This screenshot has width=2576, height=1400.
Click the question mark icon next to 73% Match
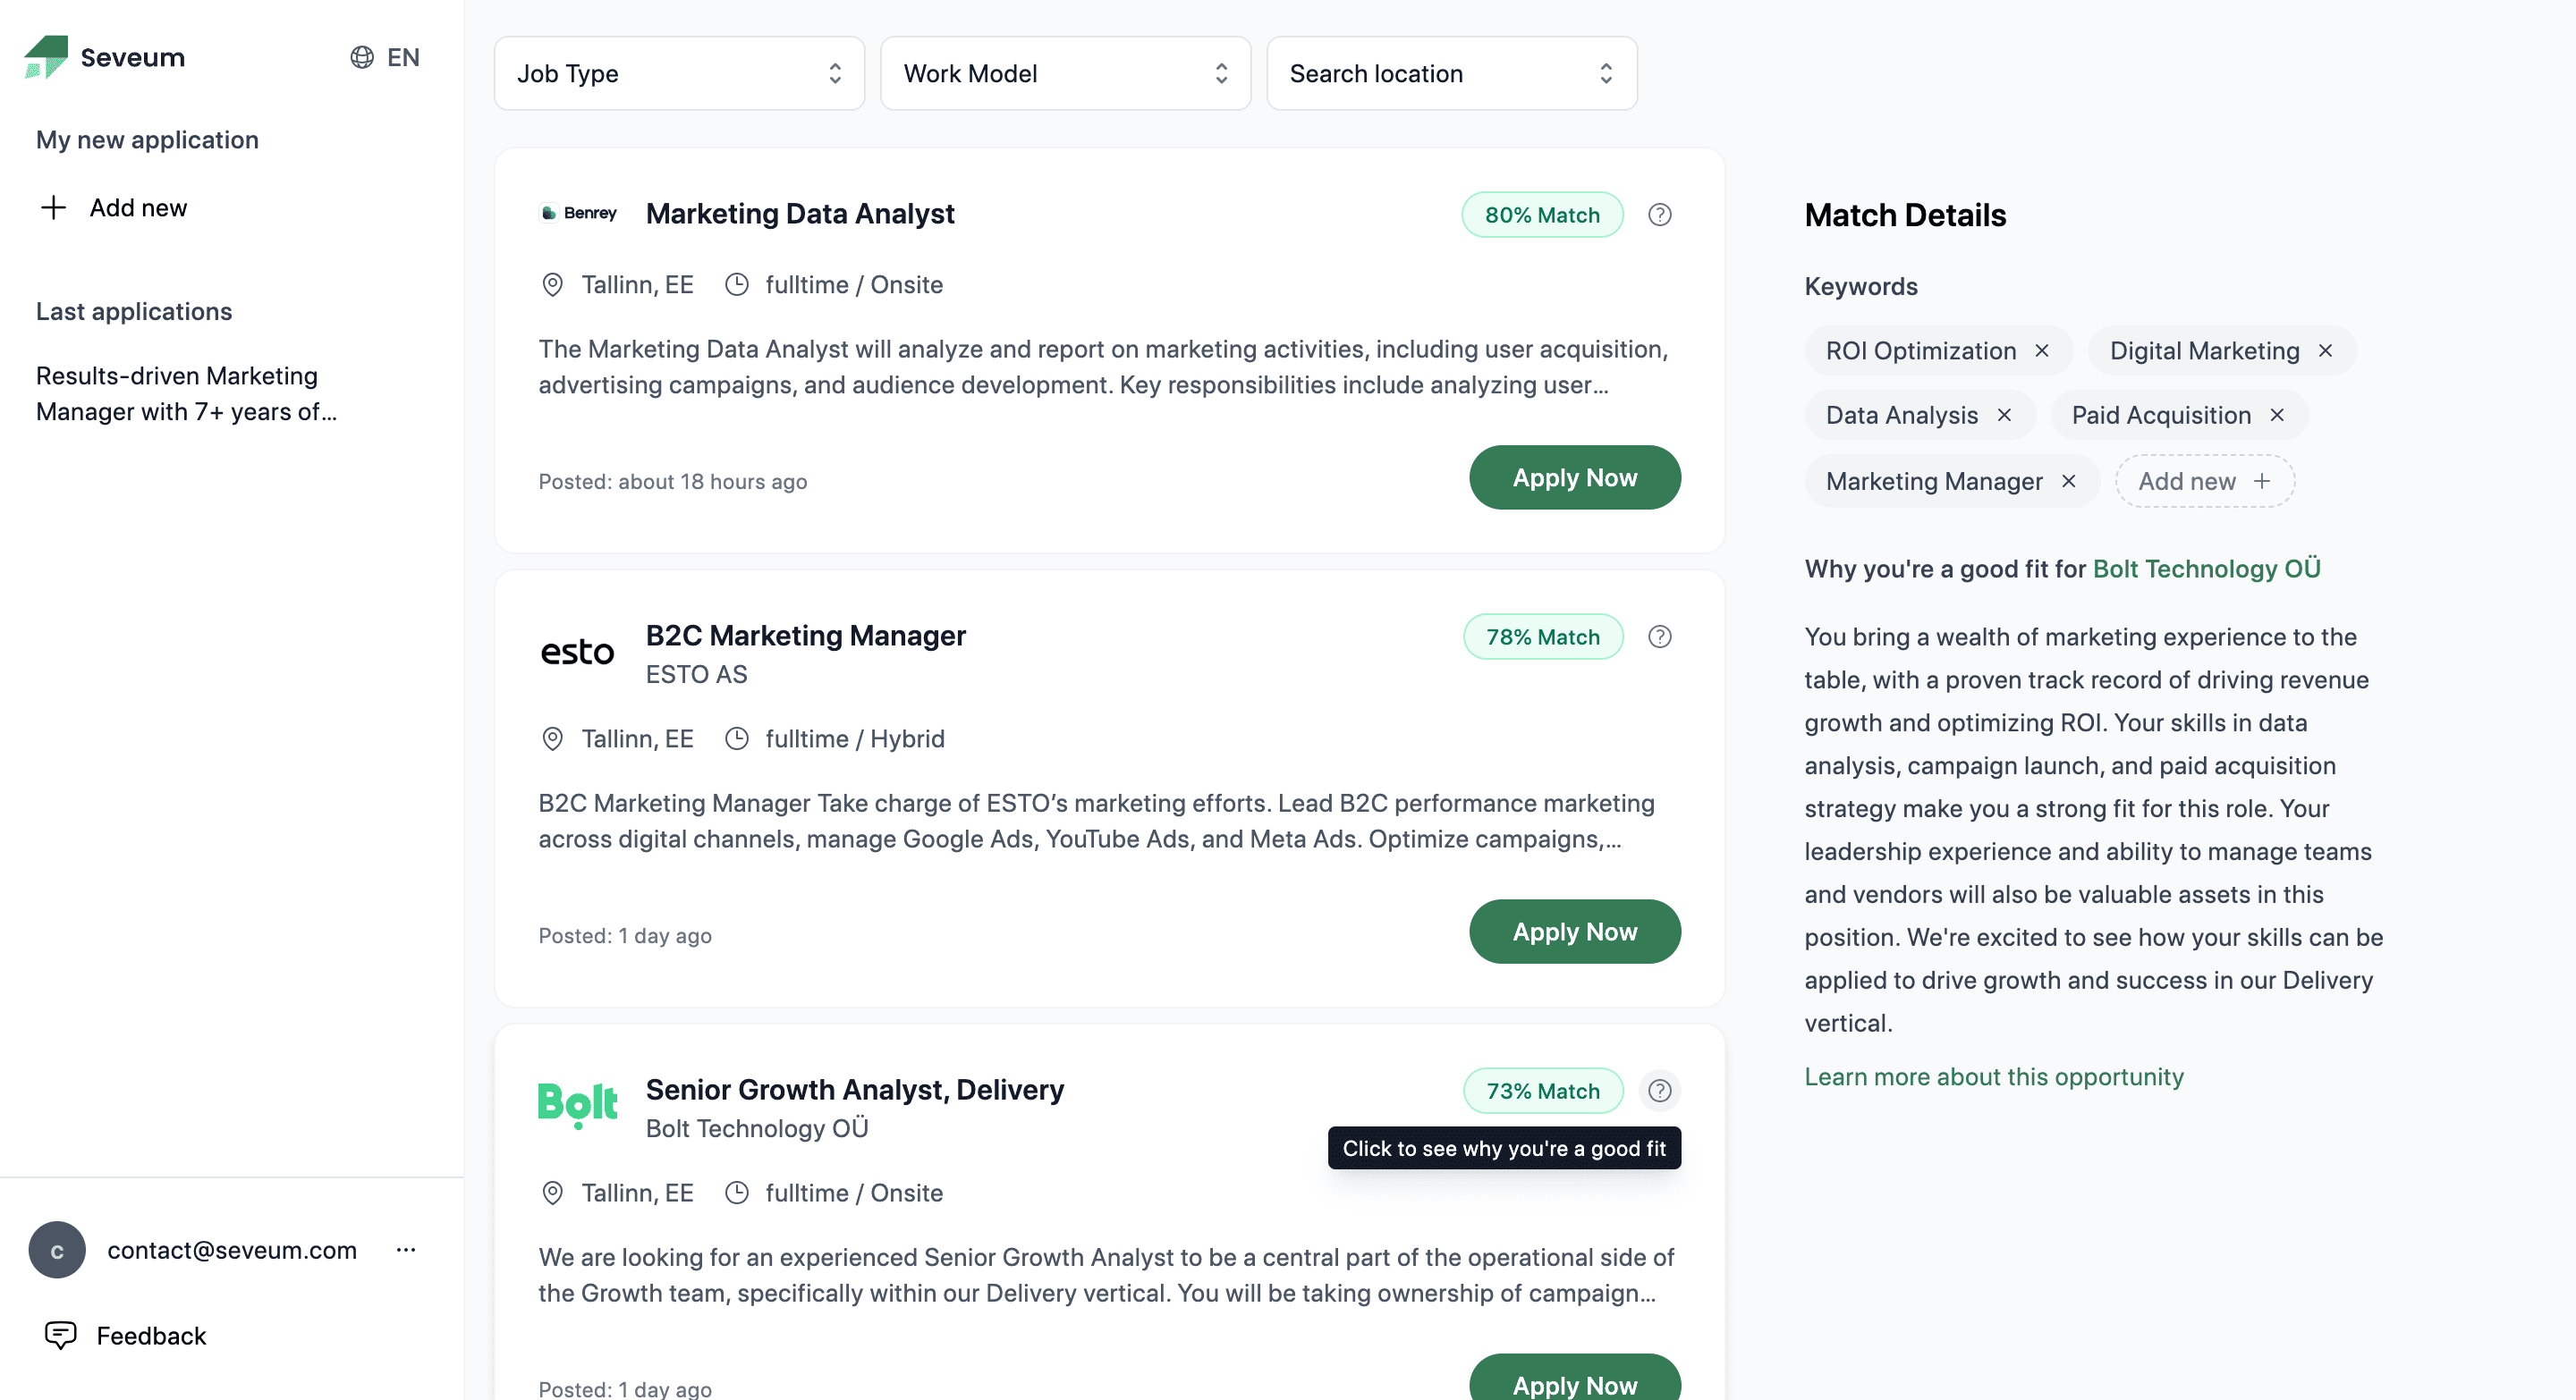[x=1658, y=1090]
